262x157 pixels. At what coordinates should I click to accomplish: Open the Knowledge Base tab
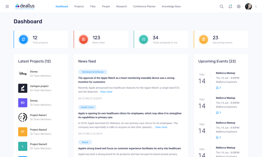(171, 6)
